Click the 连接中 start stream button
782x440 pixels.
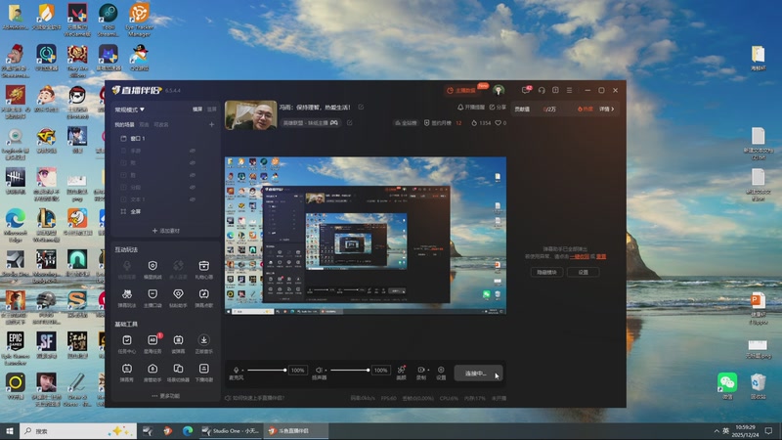478,374
